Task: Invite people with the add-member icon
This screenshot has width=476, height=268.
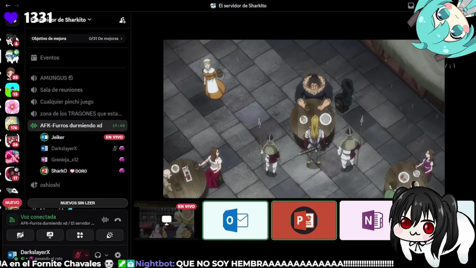Action: pos(122,20)
